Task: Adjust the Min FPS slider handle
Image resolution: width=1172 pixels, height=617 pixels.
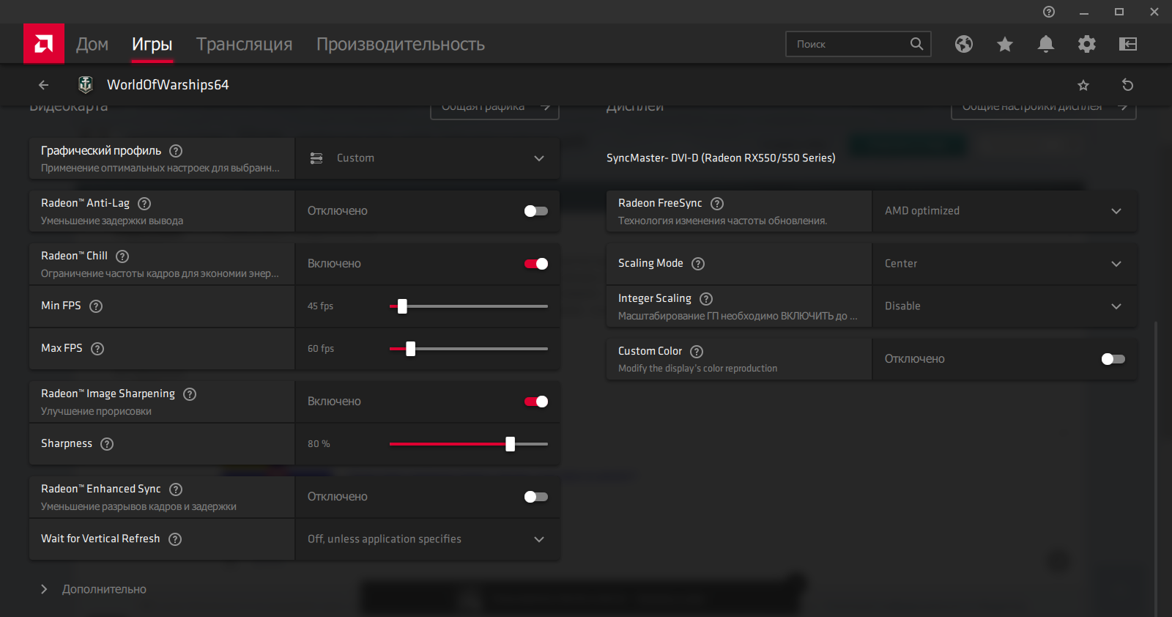Action: tap(402, 306)
